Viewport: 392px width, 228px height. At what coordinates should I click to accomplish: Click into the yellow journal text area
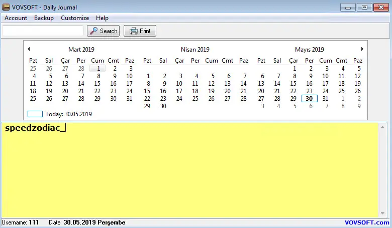190,170
